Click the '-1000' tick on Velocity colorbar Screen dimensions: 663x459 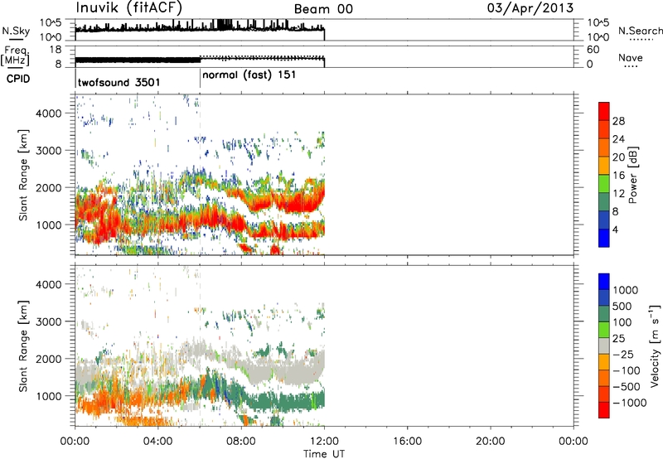click(629, 403)
